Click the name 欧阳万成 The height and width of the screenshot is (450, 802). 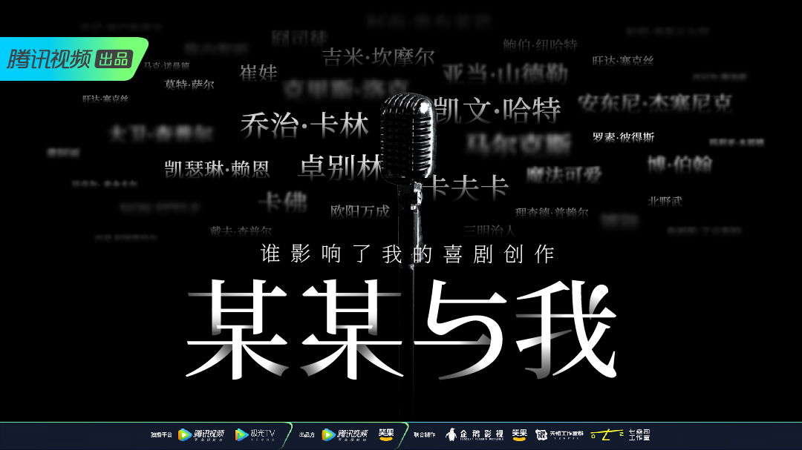pos(359,211)
